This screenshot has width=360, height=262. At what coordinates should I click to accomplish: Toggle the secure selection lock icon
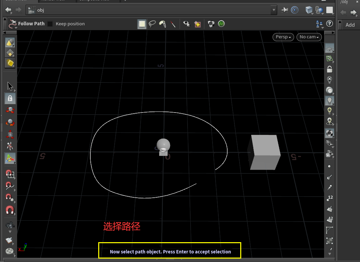click(10, 99)
